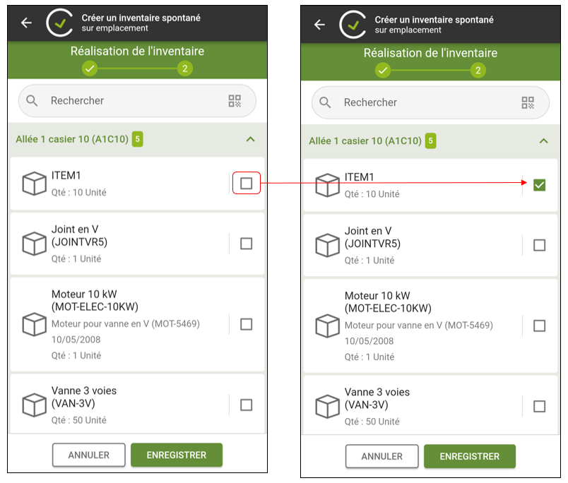Click Vanne 3 voies box icon, left screen

click(35, 405)
